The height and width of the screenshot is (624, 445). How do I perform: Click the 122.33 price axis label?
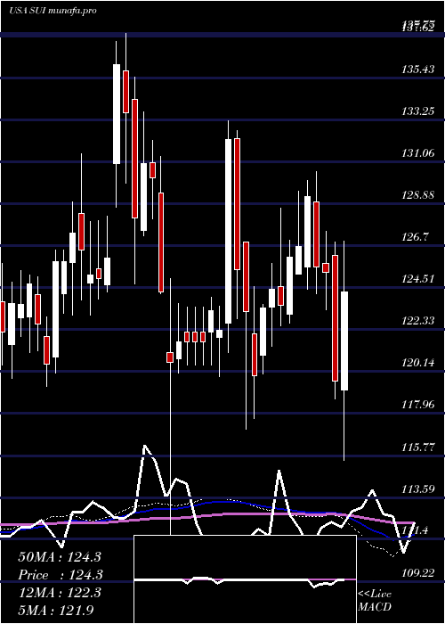click(x=417, y=321)
